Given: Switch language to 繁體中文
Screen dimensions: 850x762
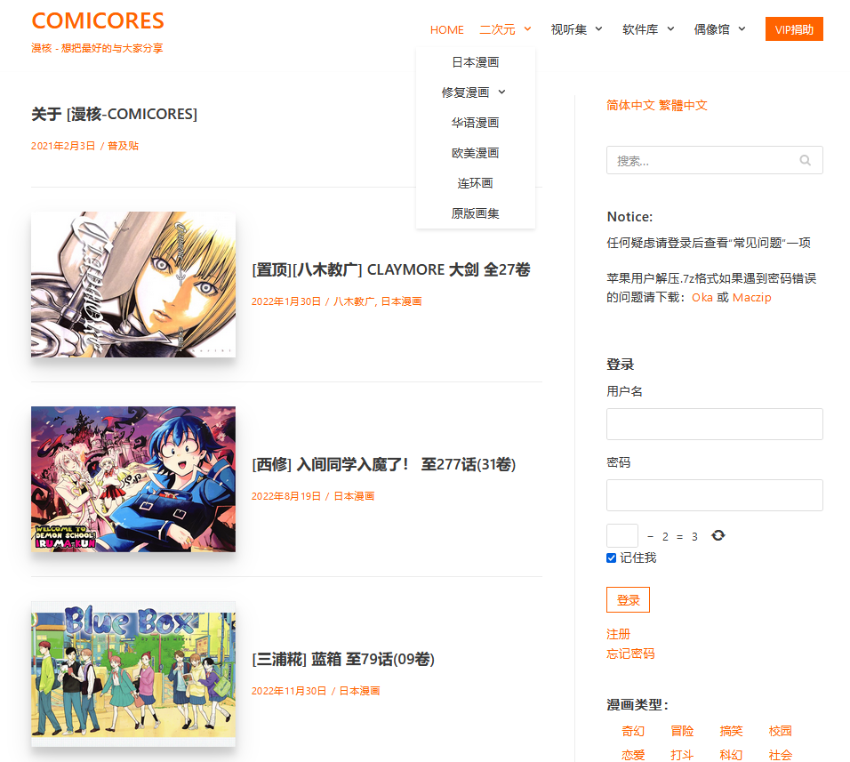Looking at the screenshot, I should pos(683,105).
